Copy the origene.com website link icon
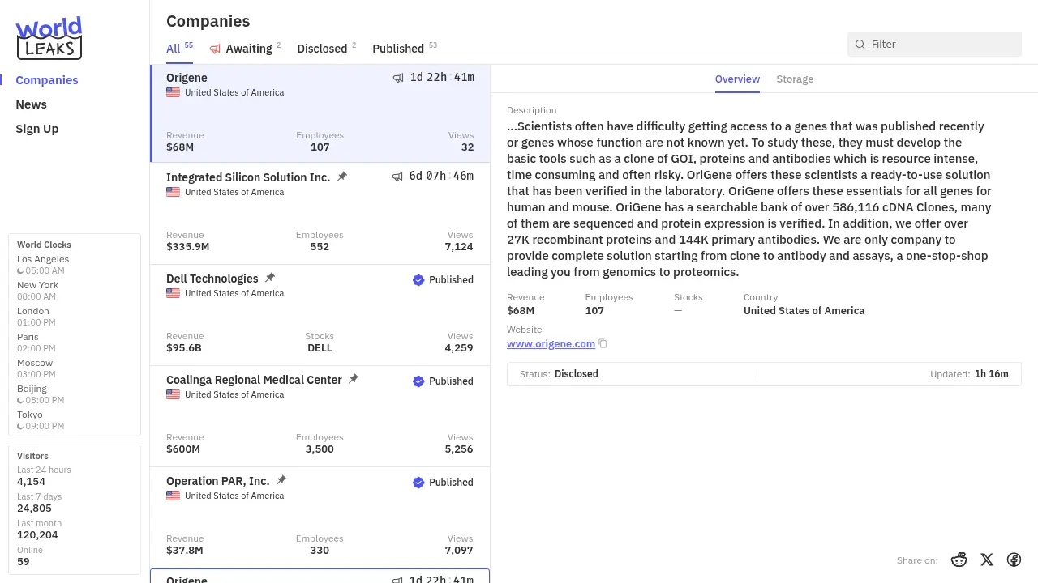Screen dimensions: 1038x583 [603, 344]
